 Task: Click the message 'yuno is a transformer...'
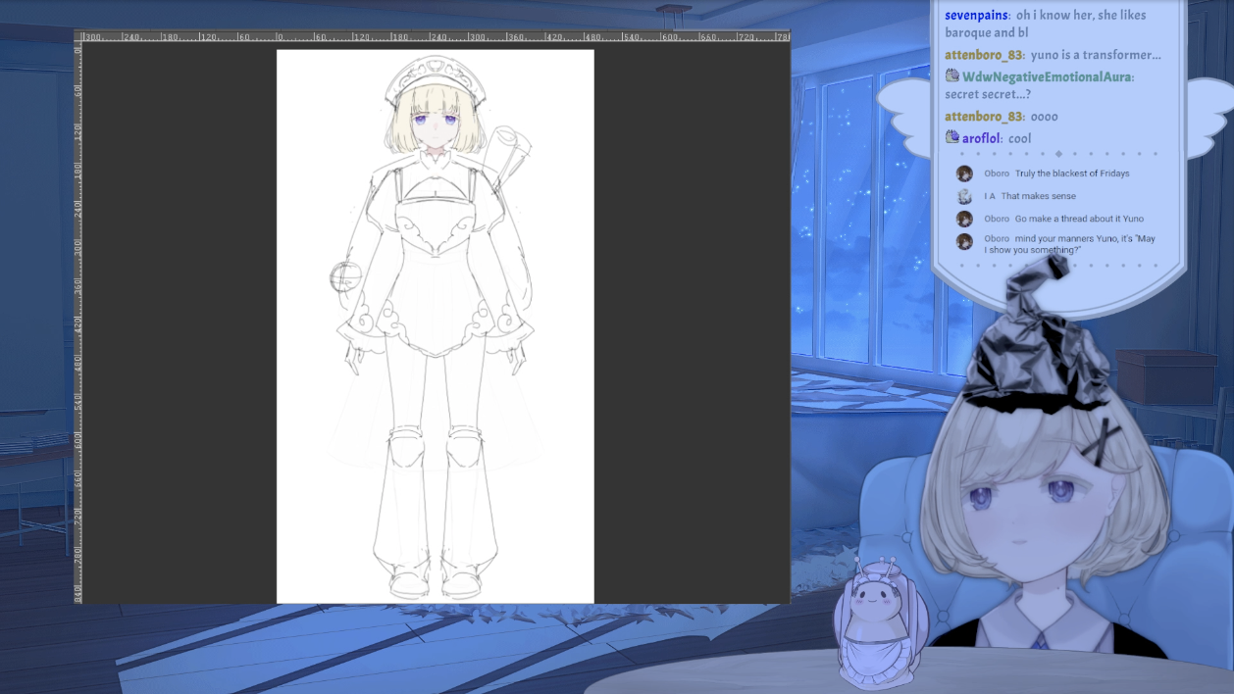coord(1097,55)
